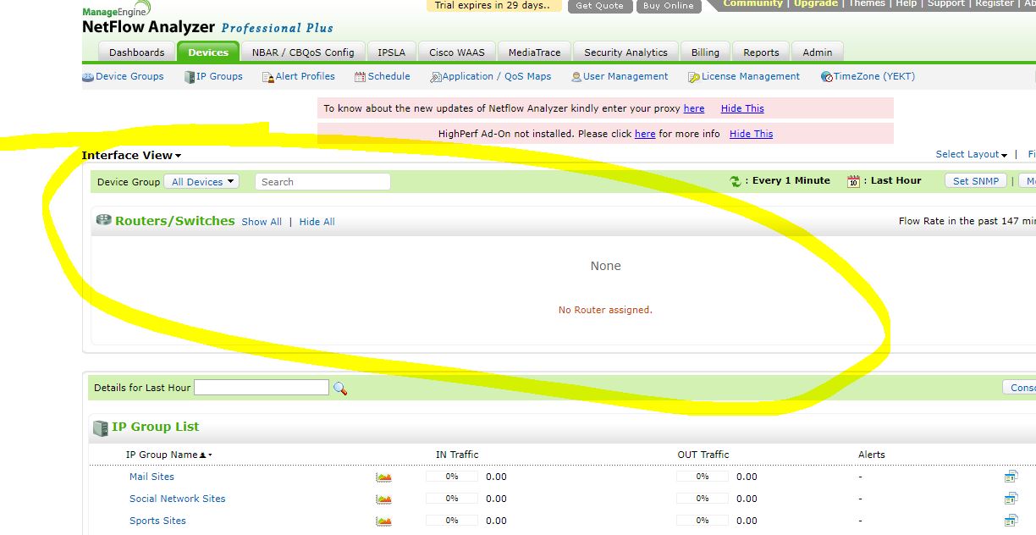1036x535 pixels.
Task: Go to the IPSLA tab
Action: (x=392, y=52)
